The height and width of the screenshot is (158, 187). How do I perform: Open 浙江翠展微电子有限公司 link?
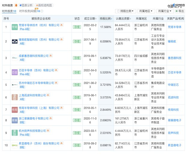pos(34,119)
